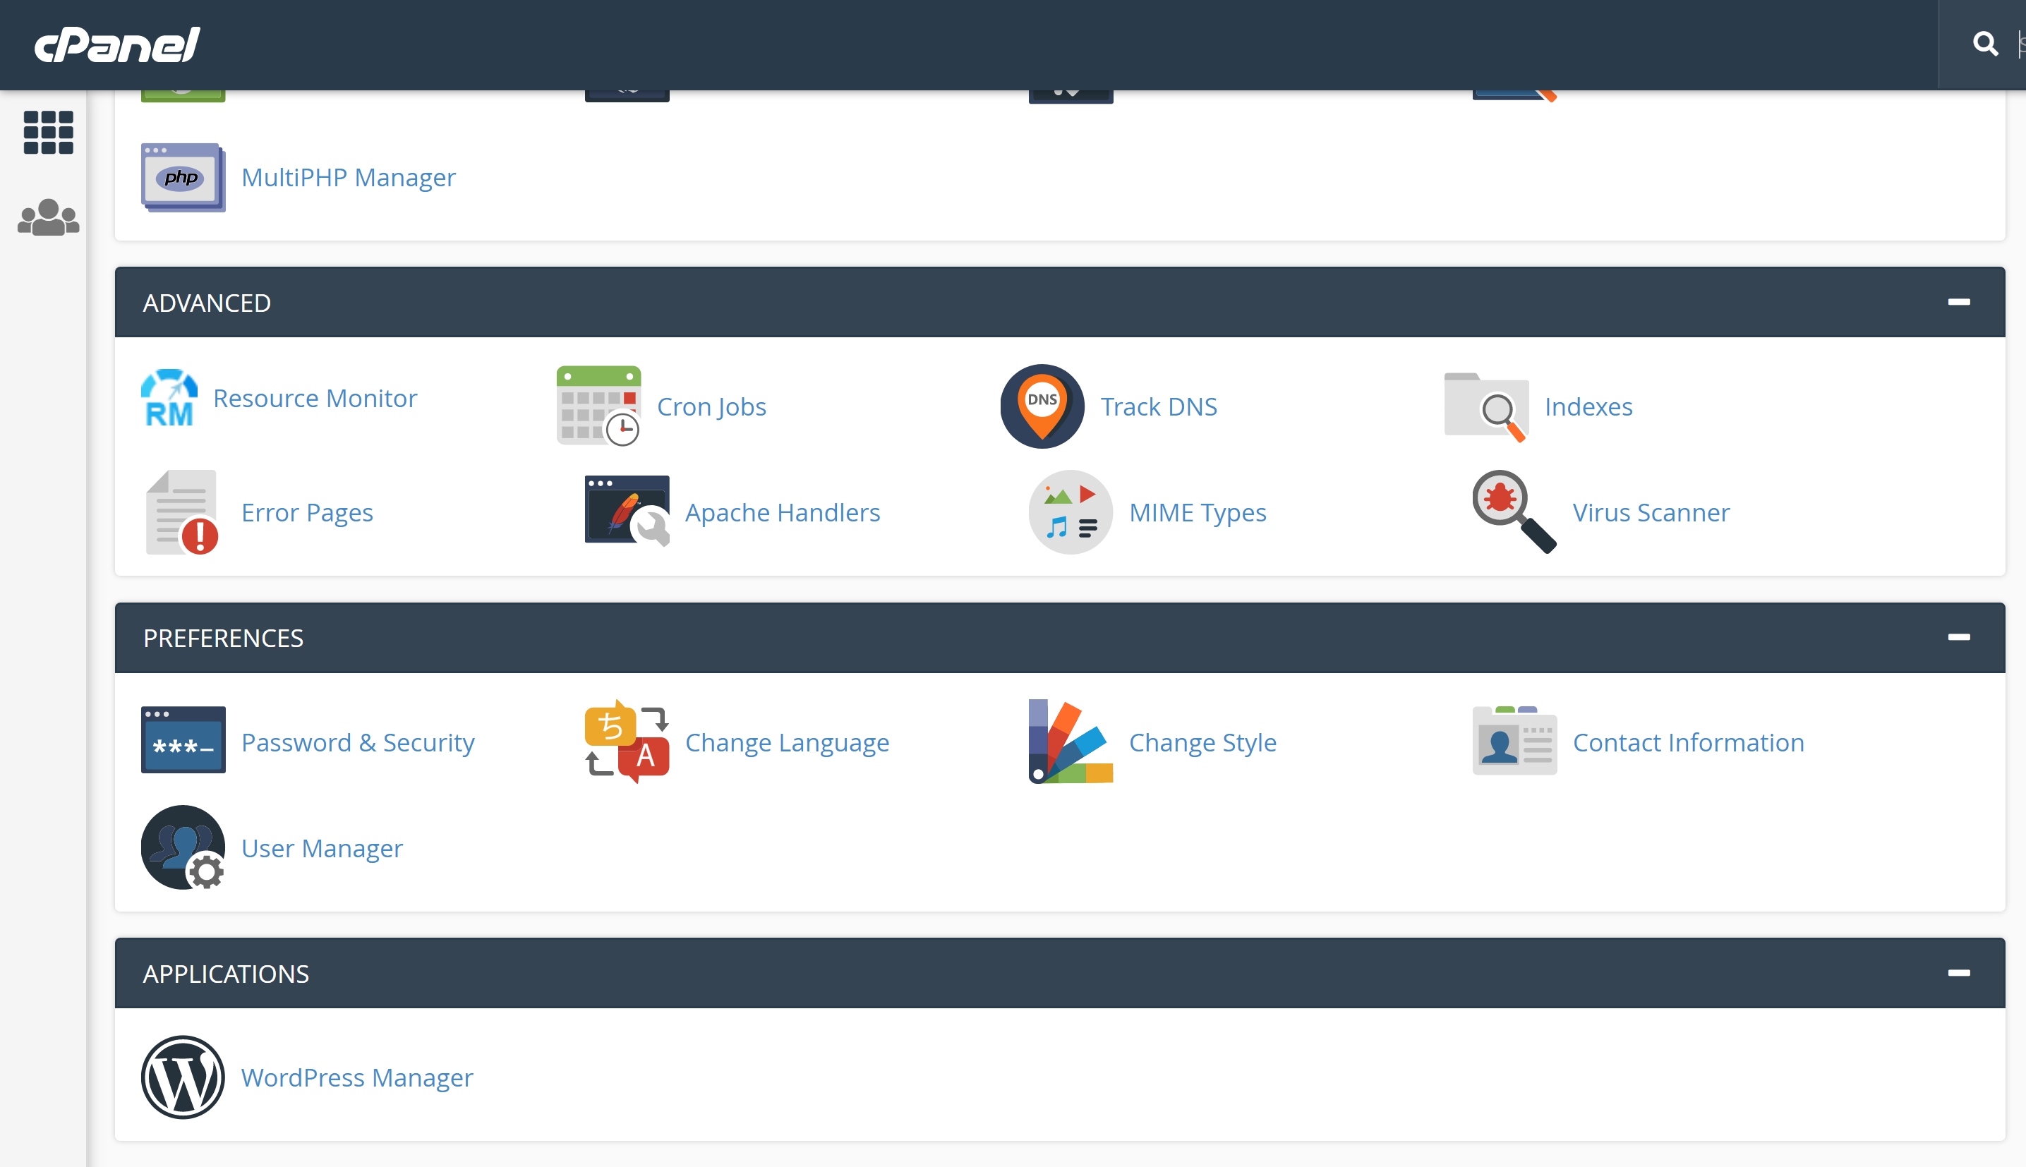
Task: Open the Error Pages link
Action: click(307, 512)
